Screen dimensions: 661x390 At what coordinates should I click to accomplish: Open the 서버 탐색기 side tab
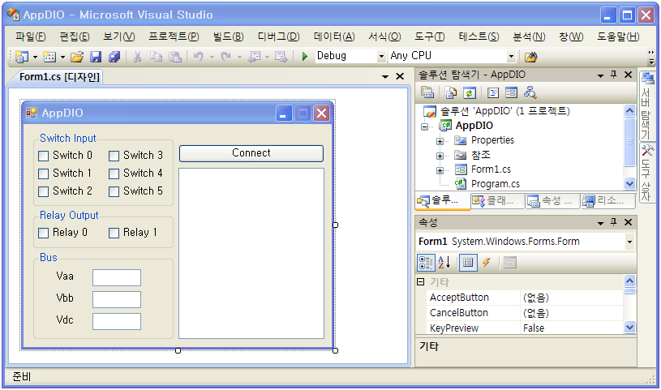[x=646, y=106]
